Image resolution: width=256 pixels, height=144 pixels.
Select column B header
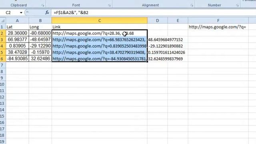(40, 20)
